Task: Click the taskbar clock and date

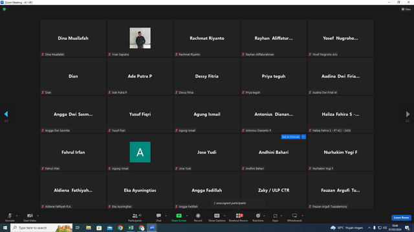Action: (395, 227)
